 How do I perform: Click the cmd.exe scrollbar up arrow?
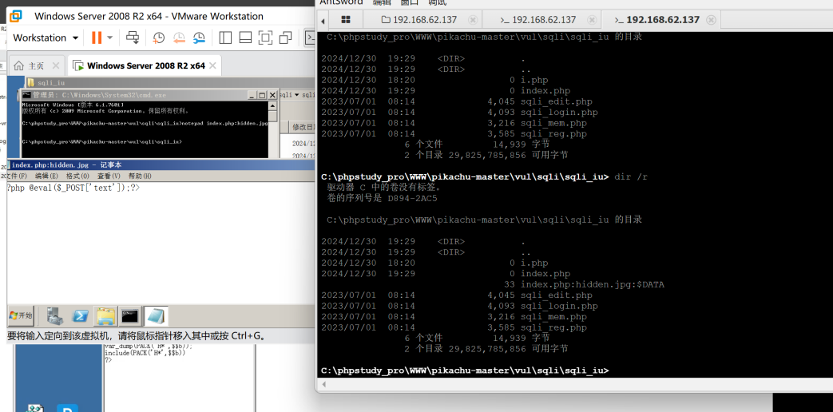click(x=272, y=105)
